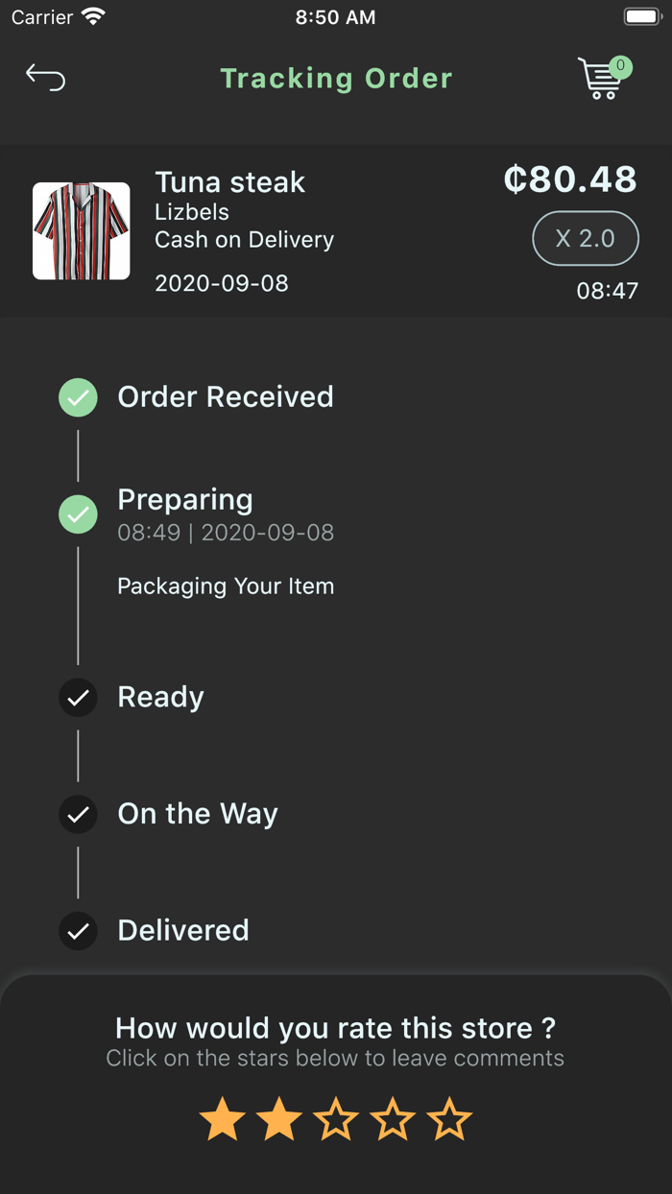The image size is (672, 1194).
Task: Click the Order Received green checkmark
Action: click(78, 397)
